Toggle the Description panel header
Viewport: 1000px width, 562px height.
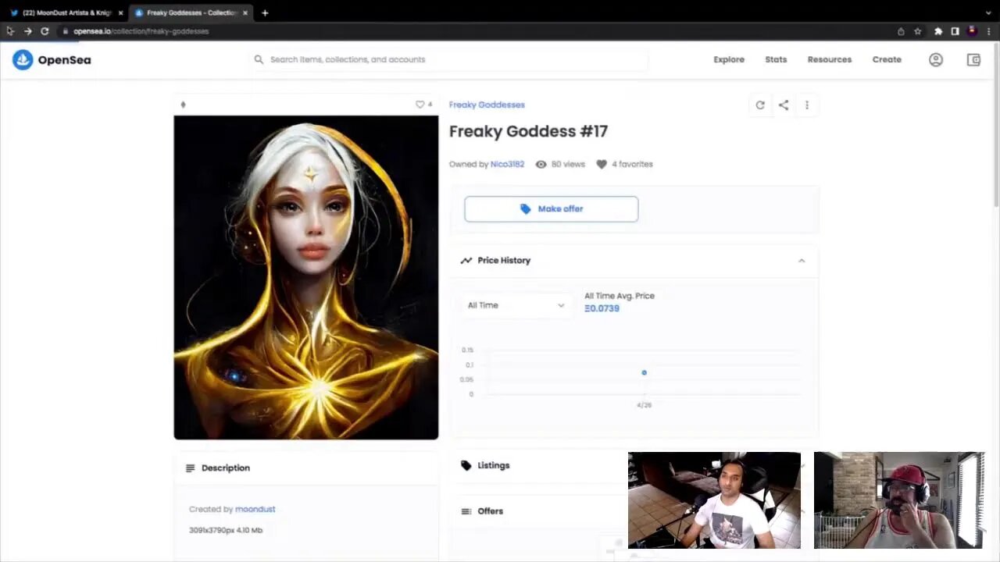point(306,468)
